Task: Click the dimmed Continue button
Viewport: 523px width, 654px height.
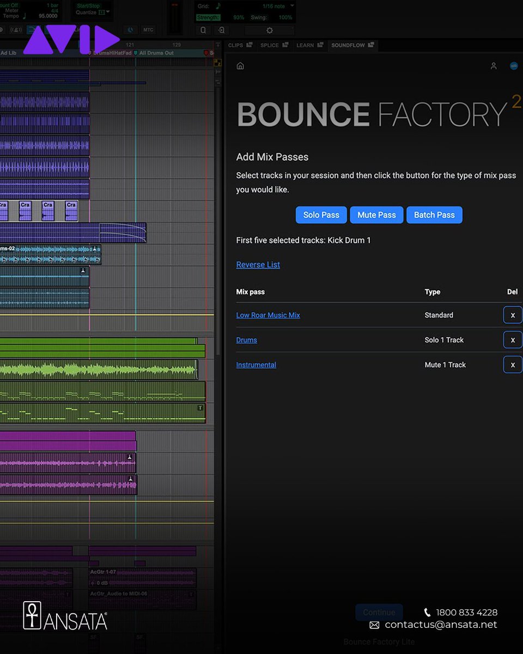Action: pyautogui.click(x=379, y=612)
